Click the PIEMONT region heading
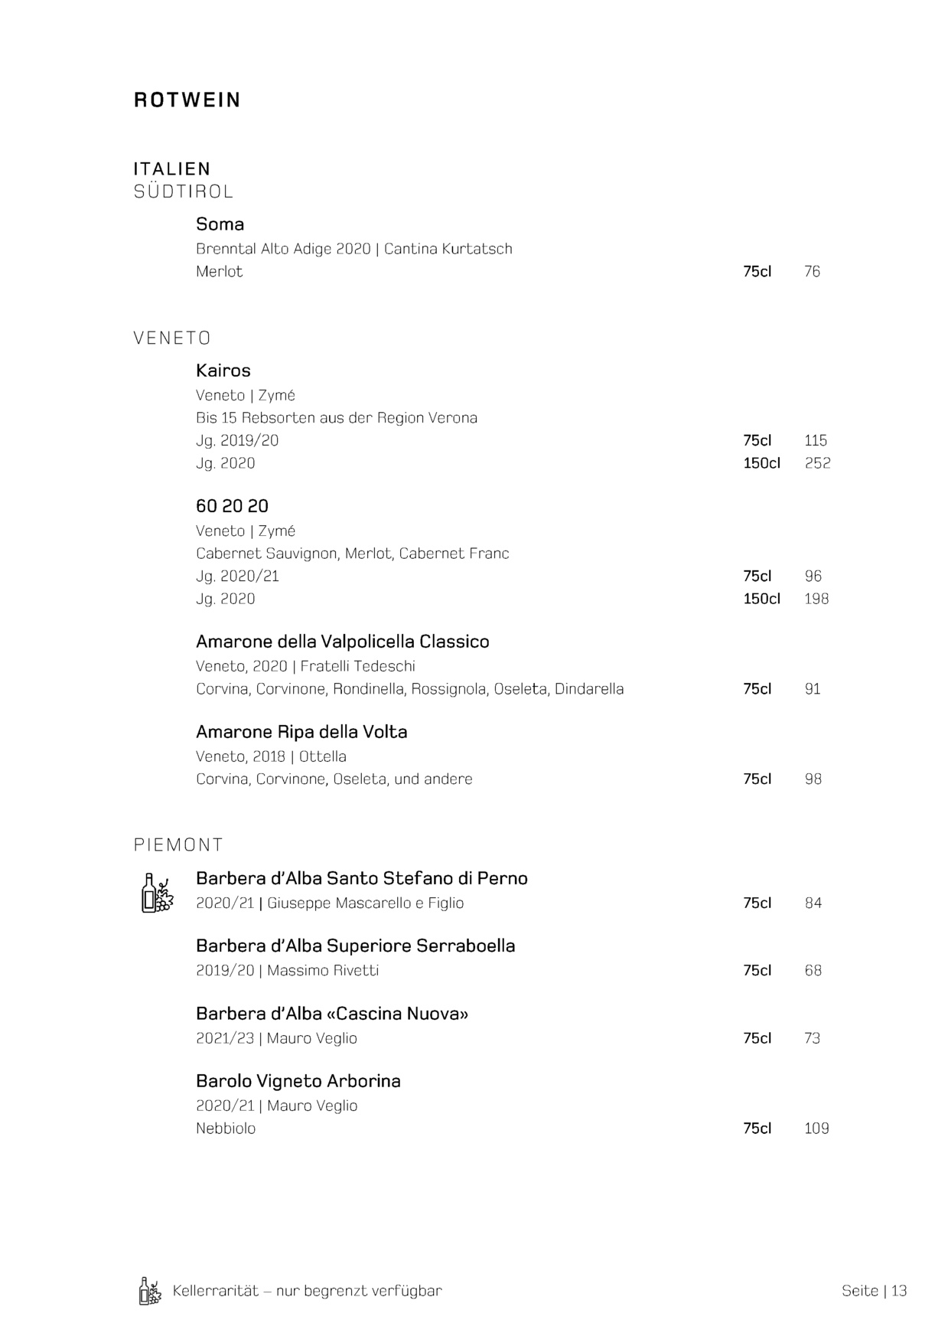Viewport: 935px width, 1323px height. click(178, 845)
